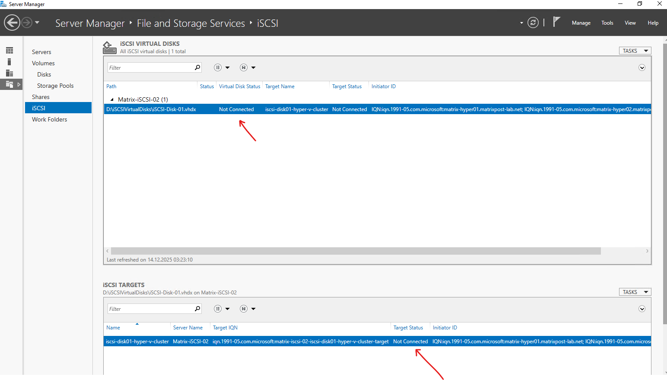Open the Local Server sidebar icon

(x=10, y=62)
